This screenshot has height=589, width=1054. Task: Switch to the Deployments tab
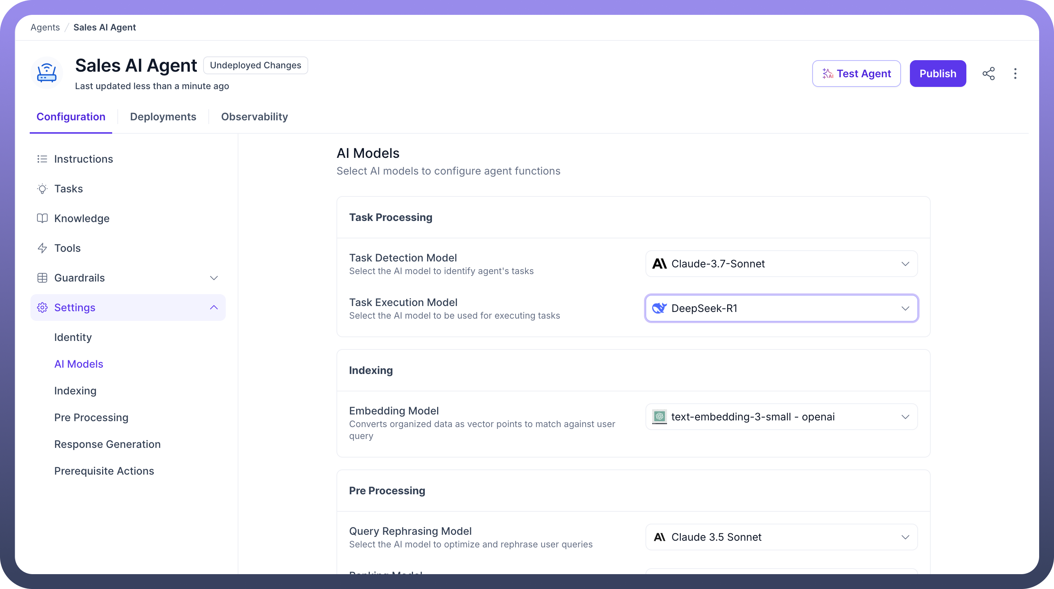pos(163,117)
